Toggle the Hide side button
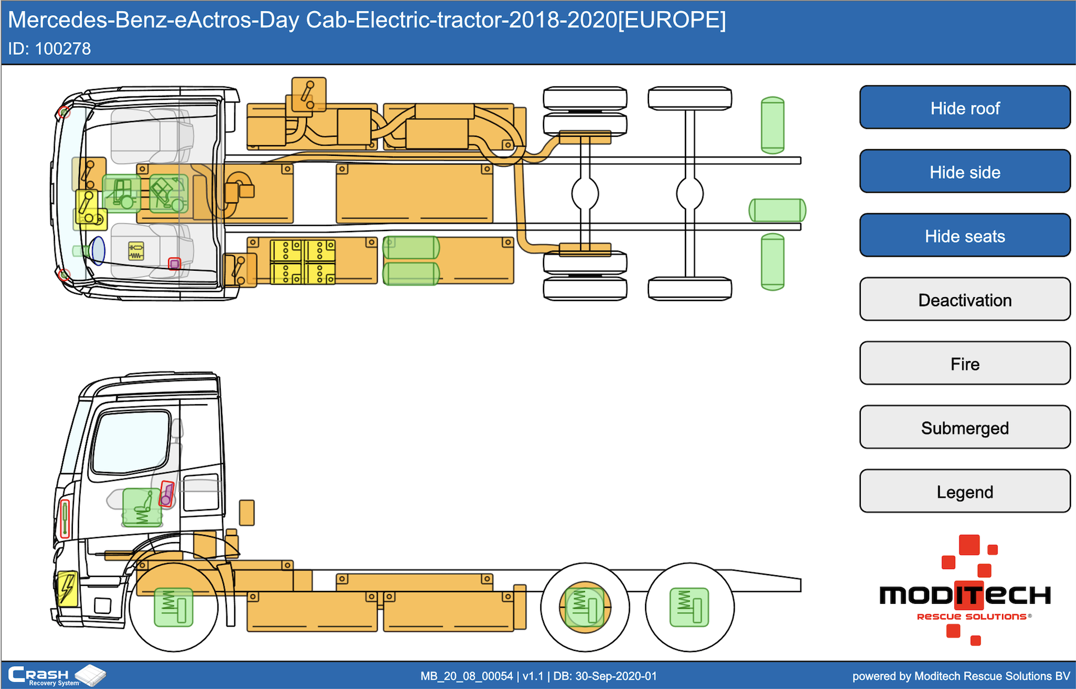 click(964, 172)
